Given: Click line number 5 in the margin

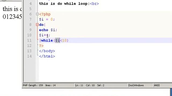Looking at the screenshot, I should click(x=30, y=9).
